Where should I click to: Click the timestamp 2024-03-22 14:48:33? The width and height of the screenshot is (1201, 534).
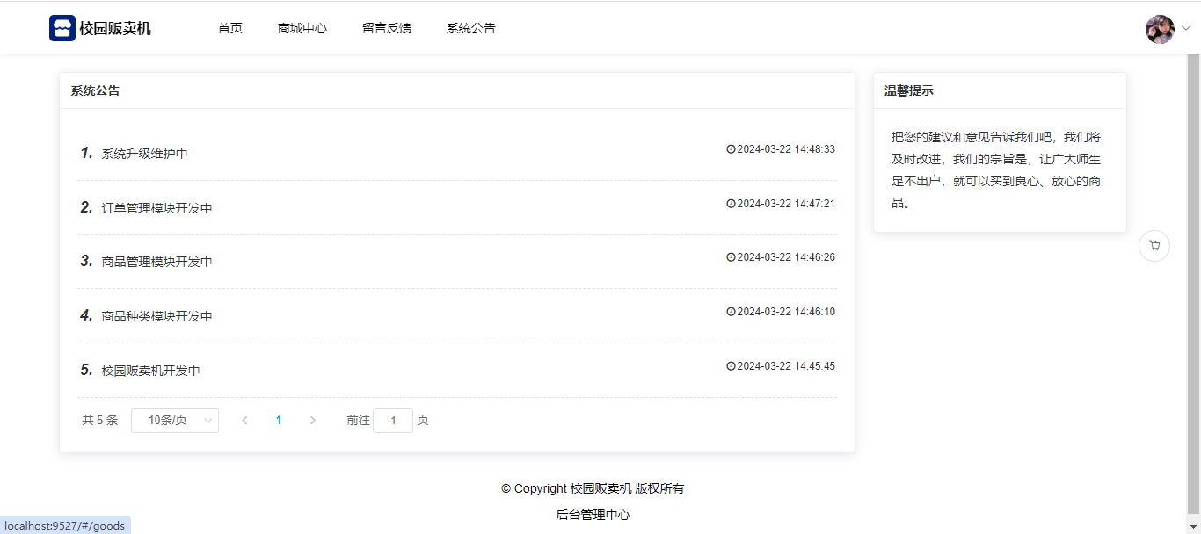(x=786, y=149)
